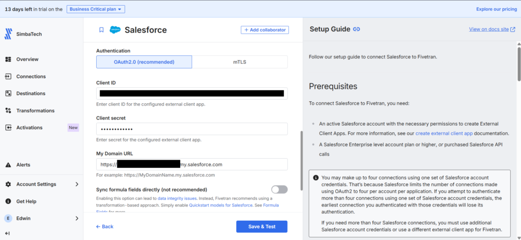Viewport: 521px width, 240px height.
Task: Expand the Edwin user menu chevron
Action: [x=77, y=219]
